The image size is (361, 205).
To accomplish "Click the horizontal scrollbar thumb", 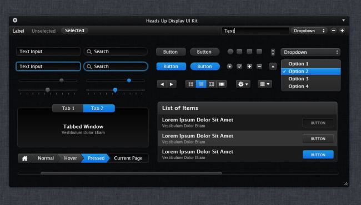I will (132, 173).
